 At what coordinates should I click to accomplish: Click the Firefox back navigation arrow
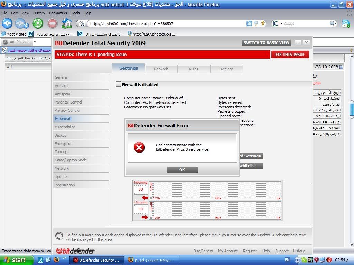point(7,23)
